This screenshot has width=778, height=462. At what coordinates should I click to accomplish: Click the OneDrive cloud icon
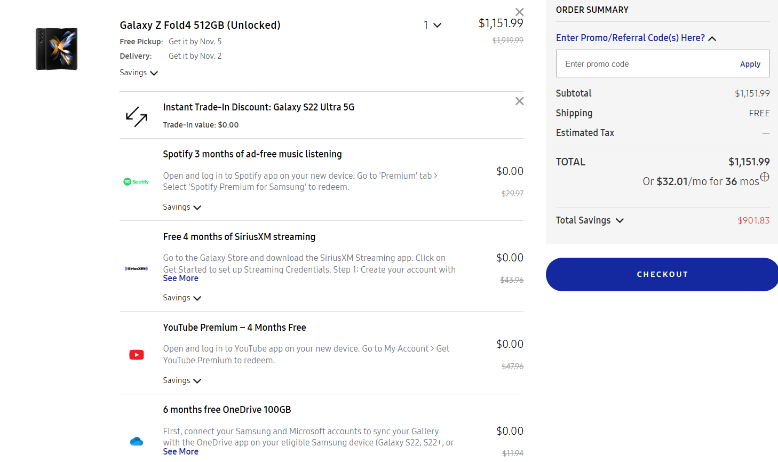coord(137,441)
